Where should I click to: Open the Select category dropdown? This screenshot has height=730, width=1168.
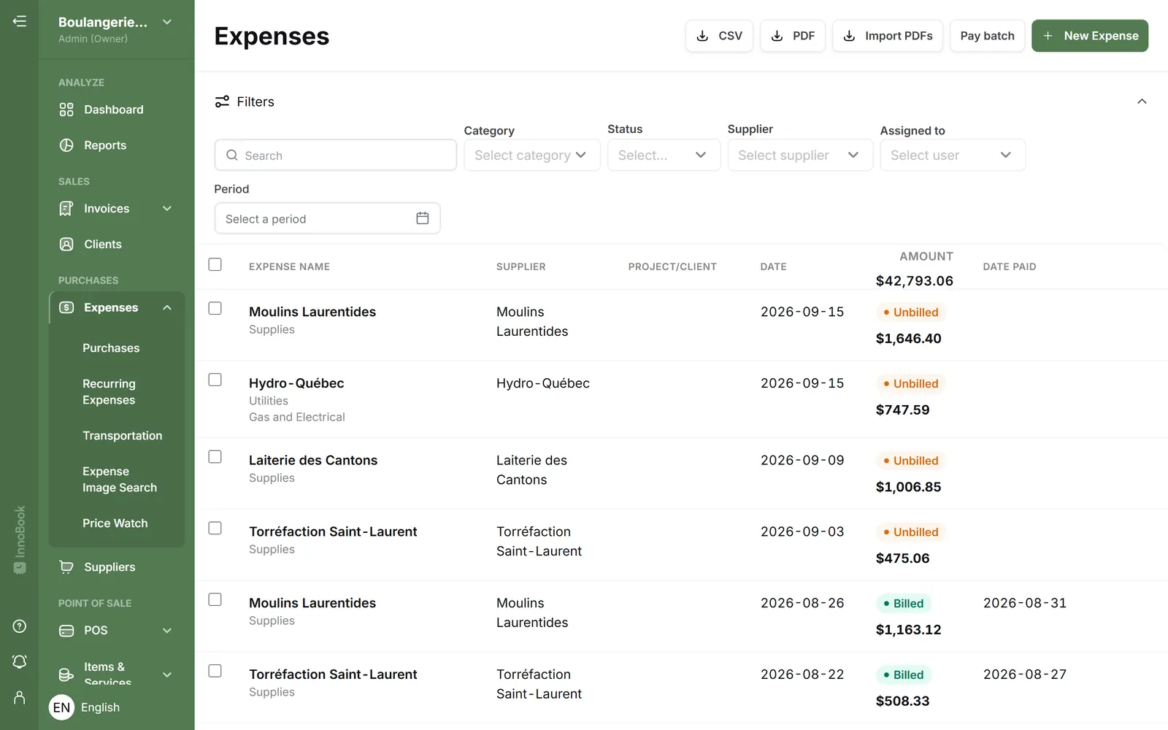point(532,155)
